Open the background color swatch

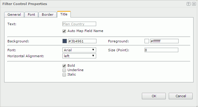pos(65,41)
